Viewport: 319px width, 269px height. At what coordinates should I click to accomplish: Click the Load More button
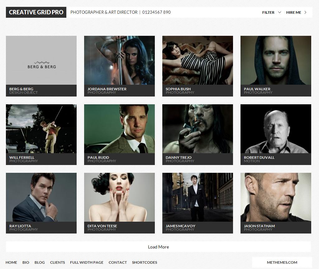pos(159,247)
